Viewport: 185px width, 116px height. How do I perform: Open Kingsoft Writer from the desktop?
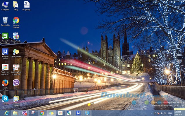pyautogui.click(x=5, y=52)
